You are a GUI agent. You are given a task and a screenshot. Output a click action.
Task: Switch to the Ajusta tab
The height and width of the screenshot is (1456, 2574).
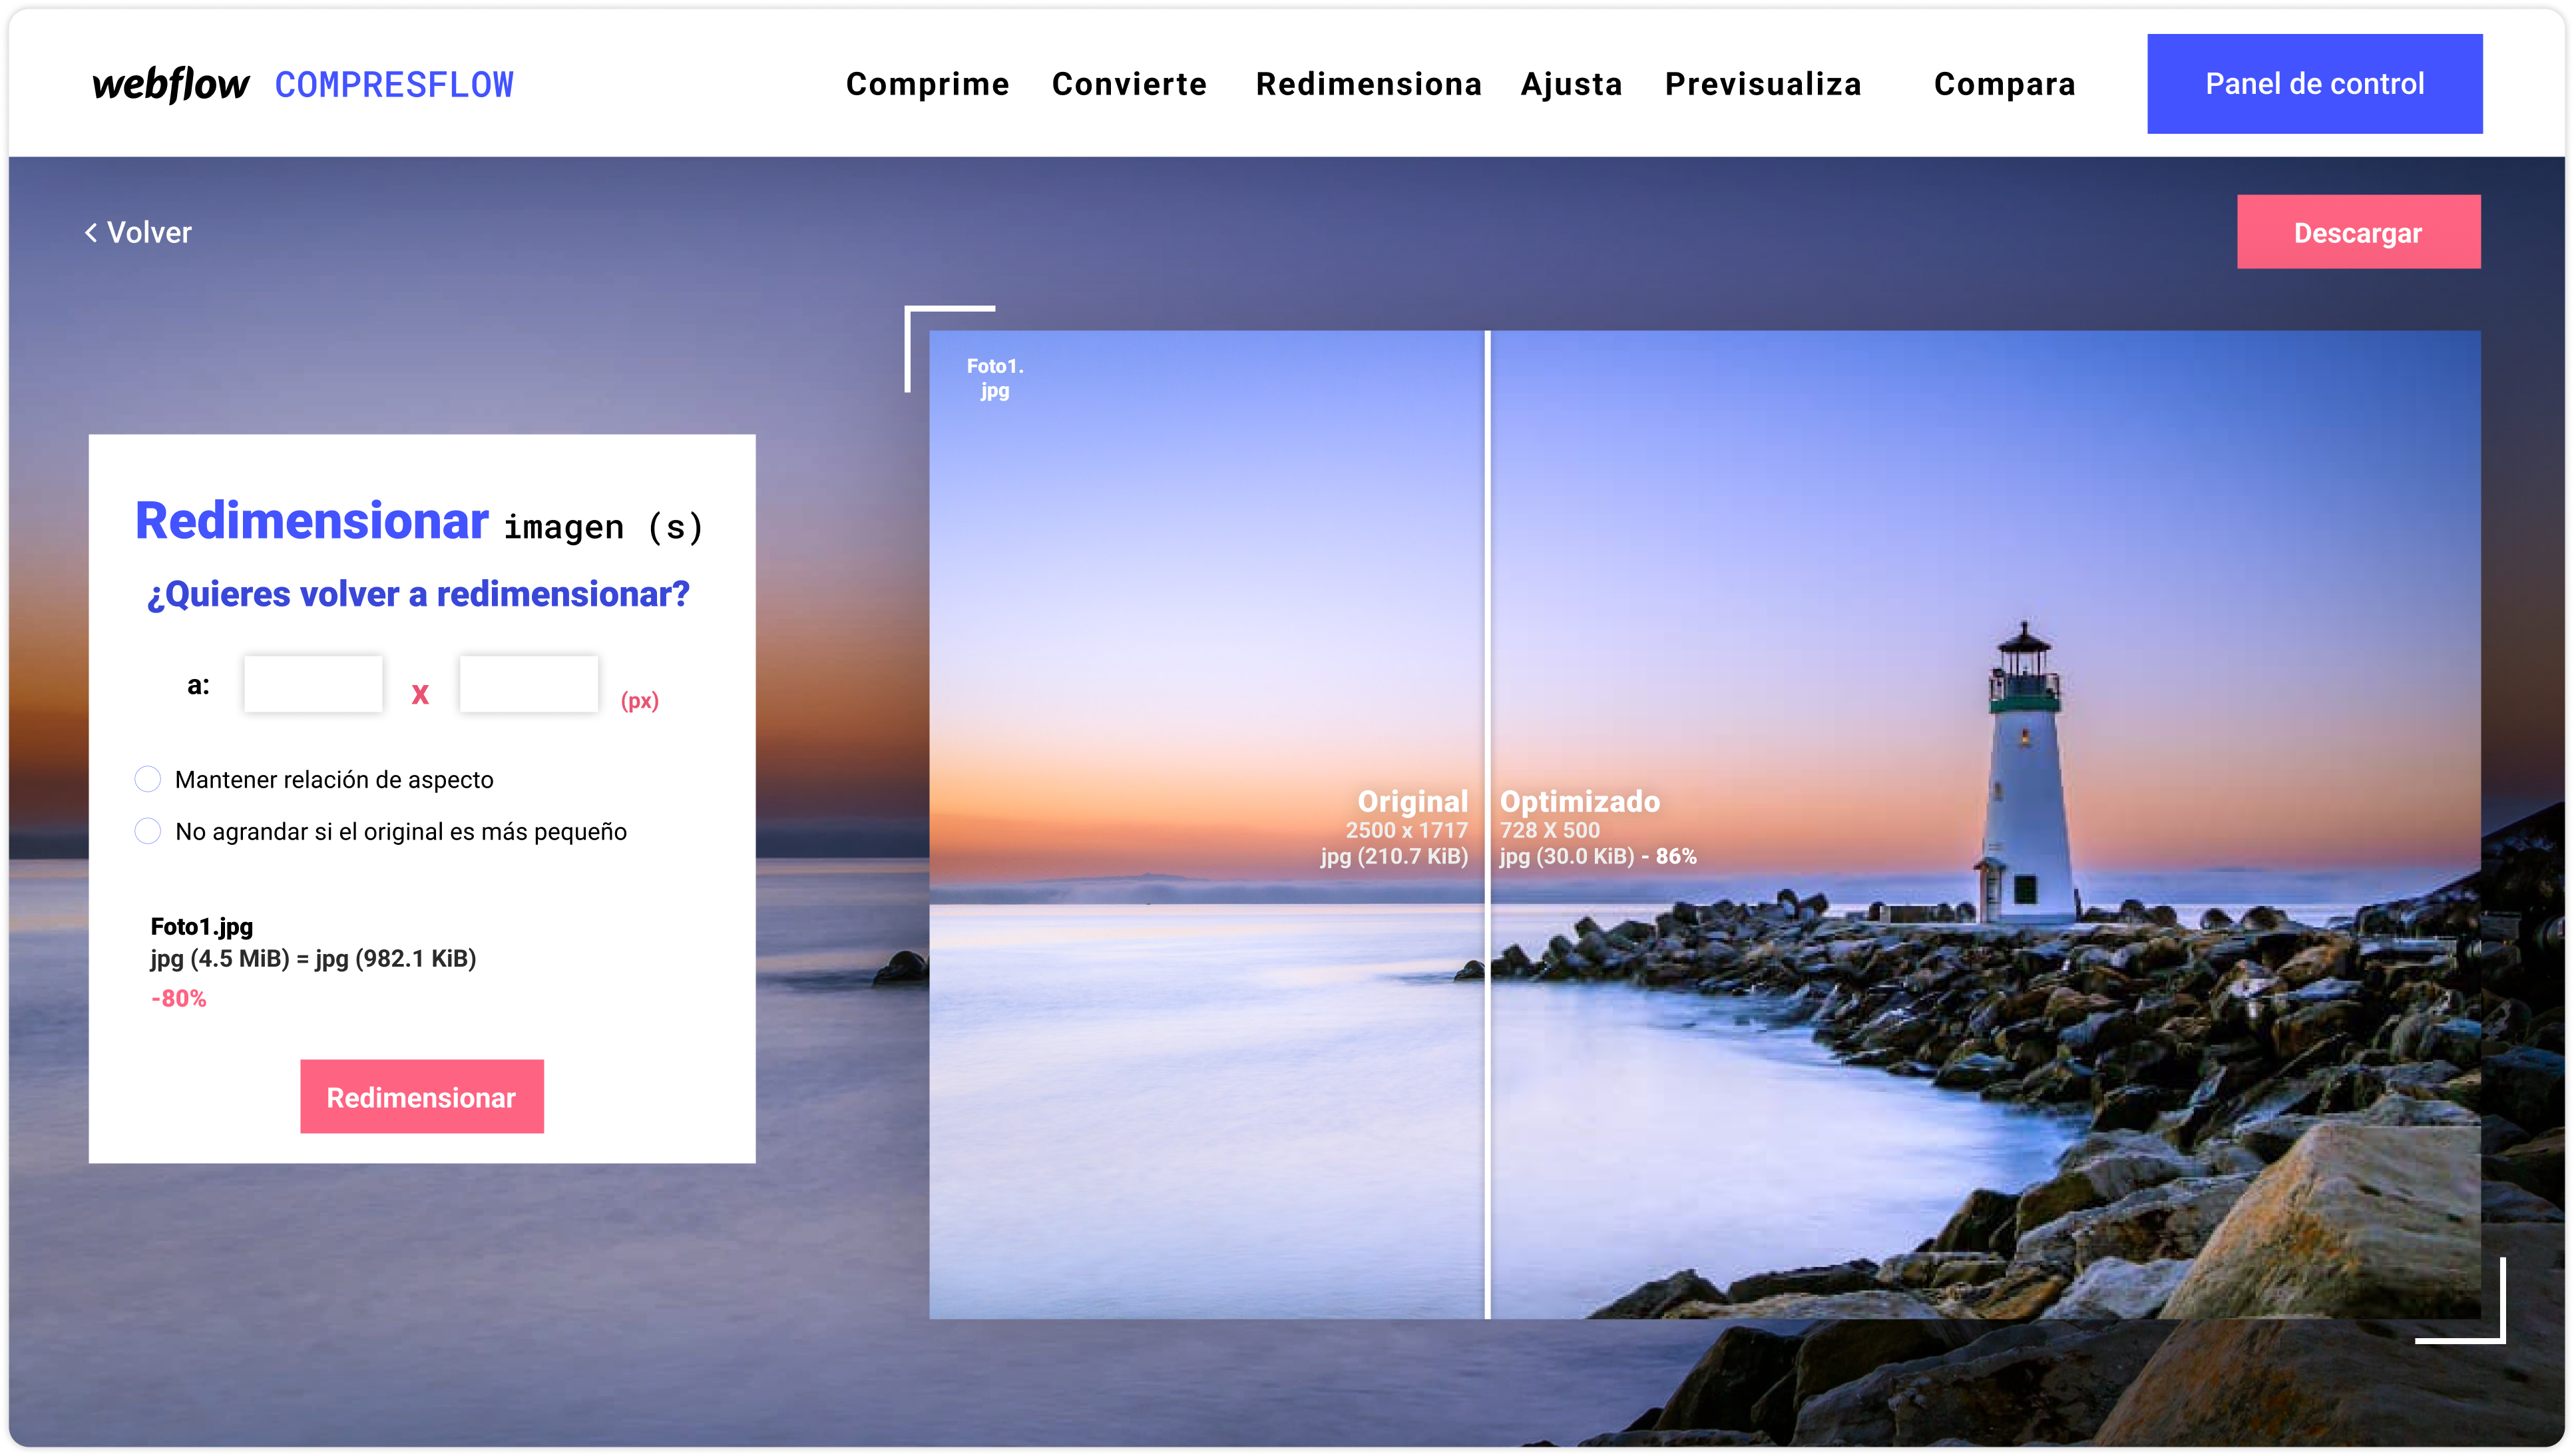pos(1570,84)
